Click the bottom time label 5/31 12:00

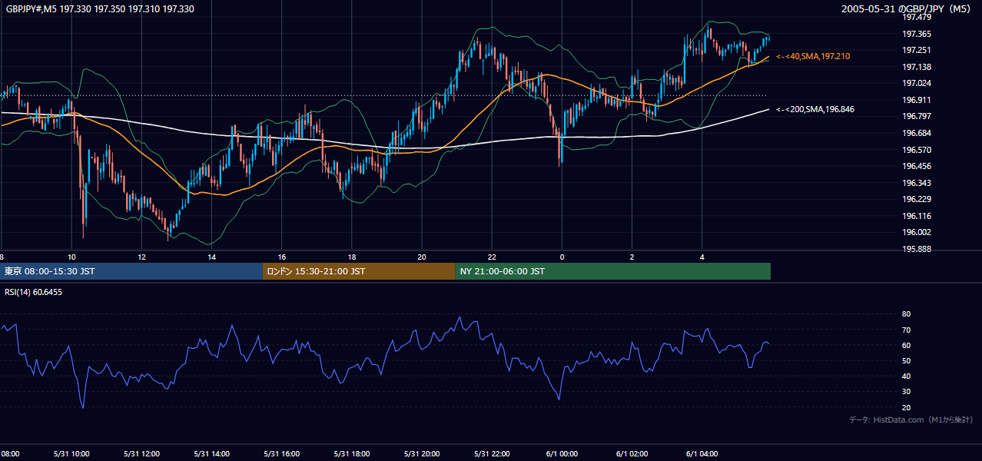(141, 453)
